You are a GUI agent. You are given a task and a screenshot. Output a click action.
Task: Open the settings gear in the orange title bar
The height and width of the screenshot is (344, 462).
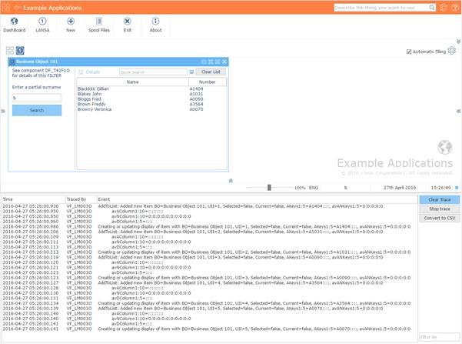click(x=444, y=8)
